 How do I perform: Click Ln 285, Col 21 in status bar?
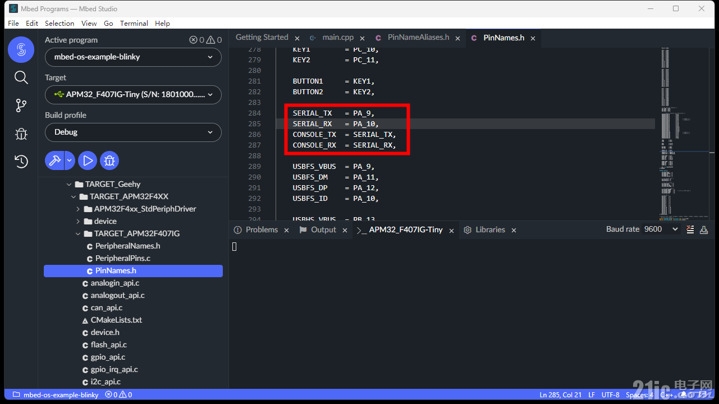561,394
